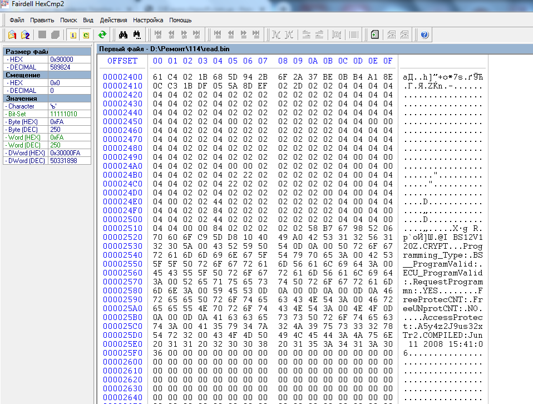Click the Значения section header

[21, 98]
